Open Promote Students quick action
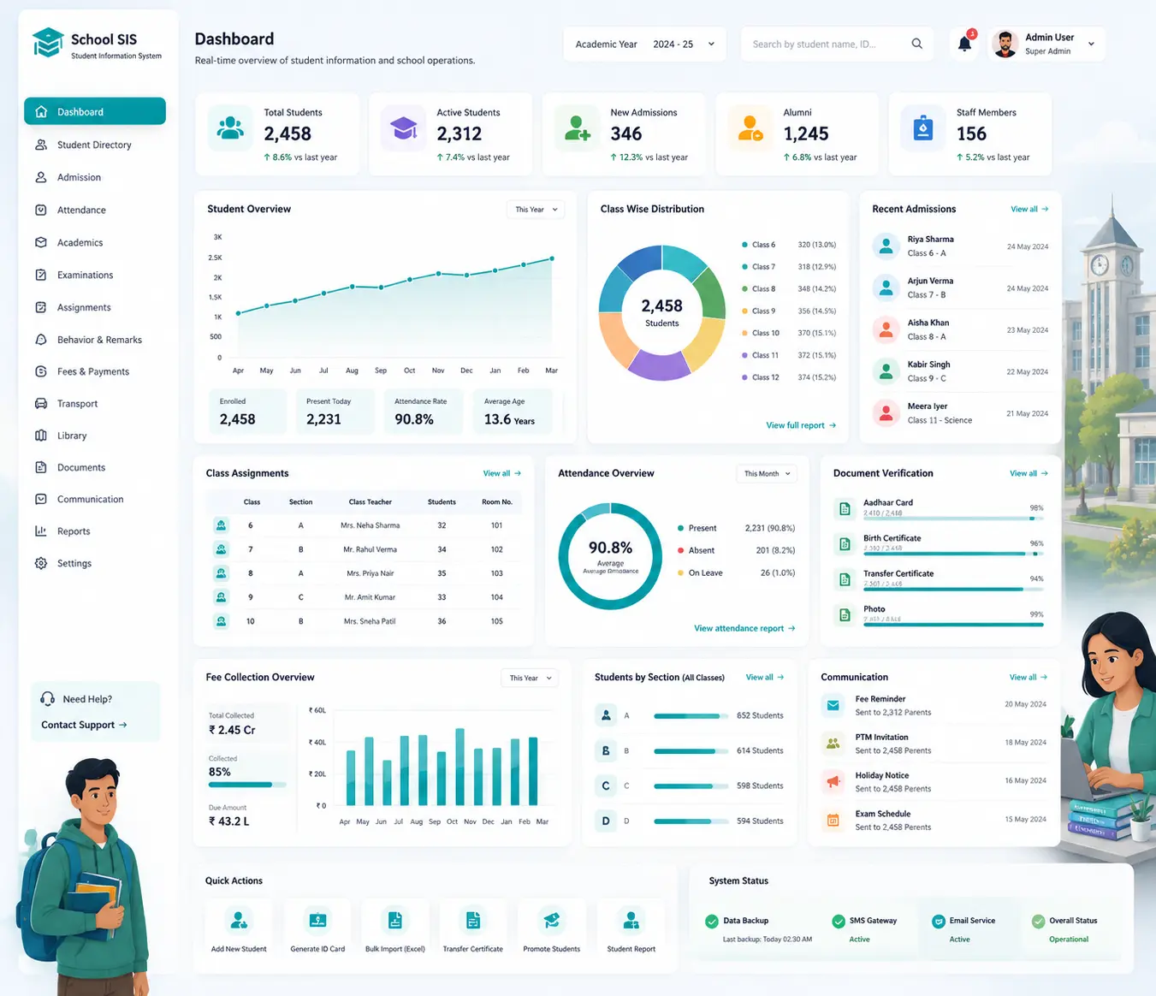1156x996 pixels. (552, 928)
